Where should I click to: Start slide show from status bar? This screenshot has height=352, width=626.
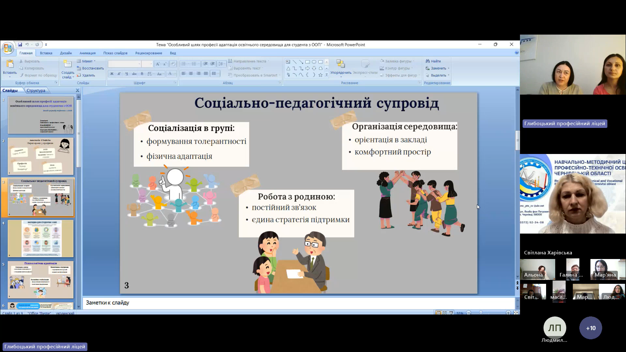451,313
